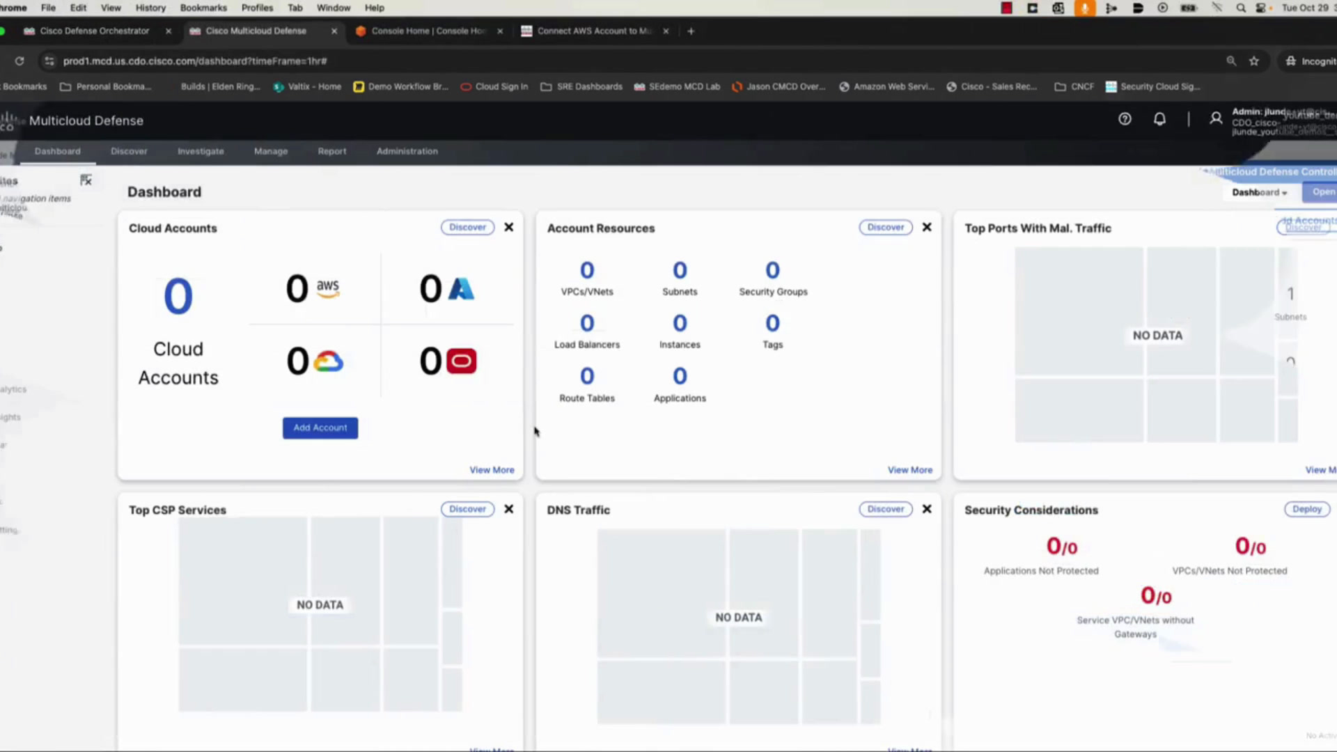Click Deploy on Security Considerations card

pos(1307,509)
